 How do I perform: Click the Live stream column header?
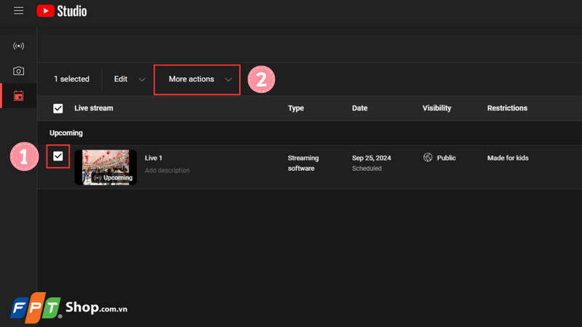[x=94, y=108]
